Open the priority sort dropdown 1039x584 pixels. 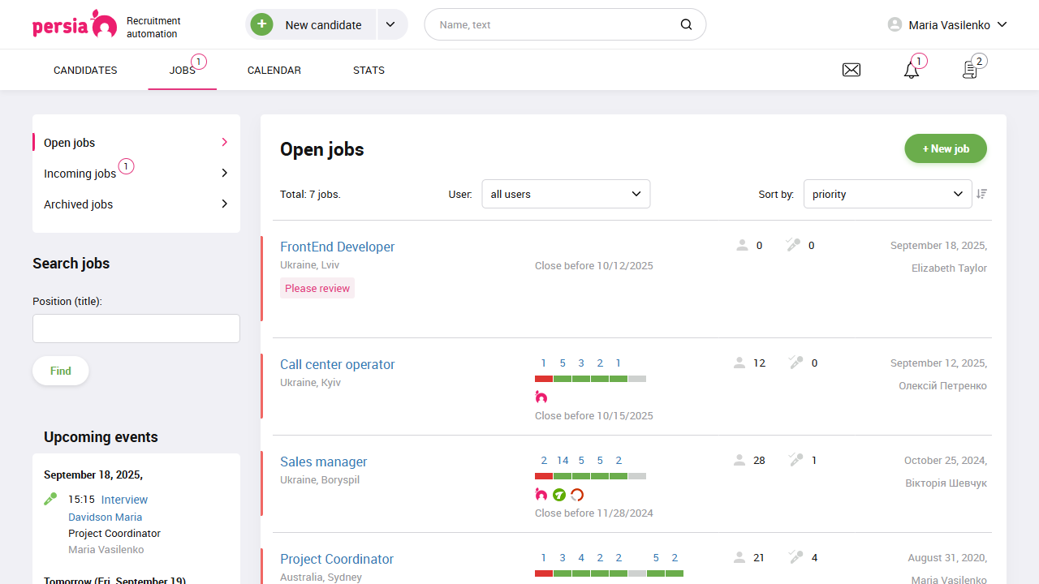(887, 194)
